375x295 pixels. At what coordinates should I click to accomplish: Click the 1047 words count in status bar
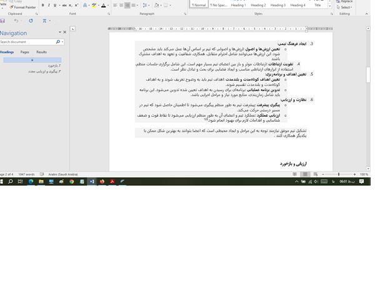26,175
